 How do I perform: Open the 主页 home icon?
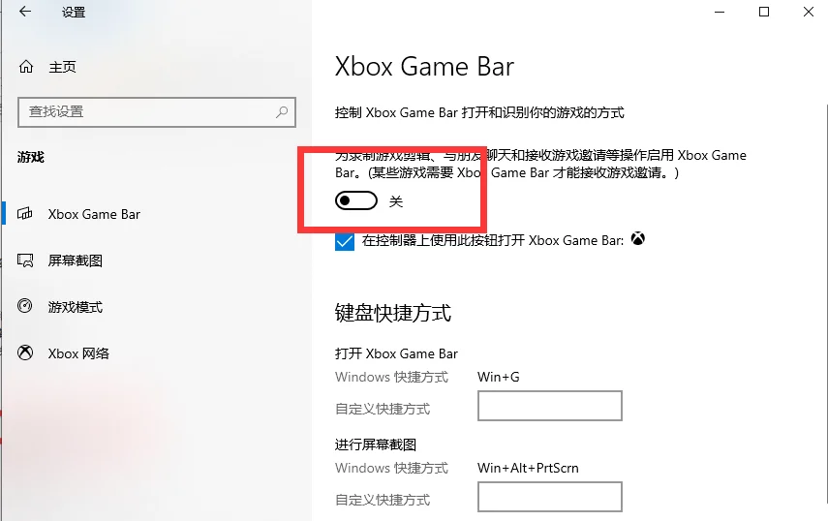[x=26, y=67]
